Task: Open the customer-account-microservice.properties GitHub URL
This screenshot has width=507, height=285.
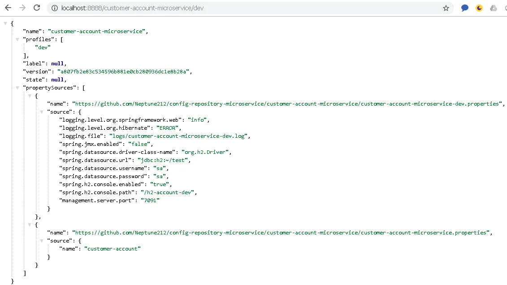Action: point(281,233)
